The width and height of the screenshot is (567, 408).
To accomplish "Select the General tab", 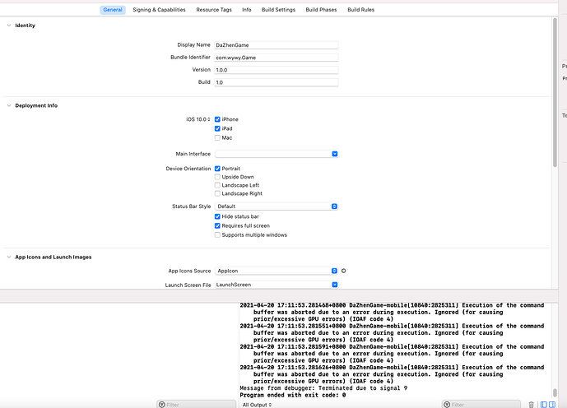I will point(113,10).
